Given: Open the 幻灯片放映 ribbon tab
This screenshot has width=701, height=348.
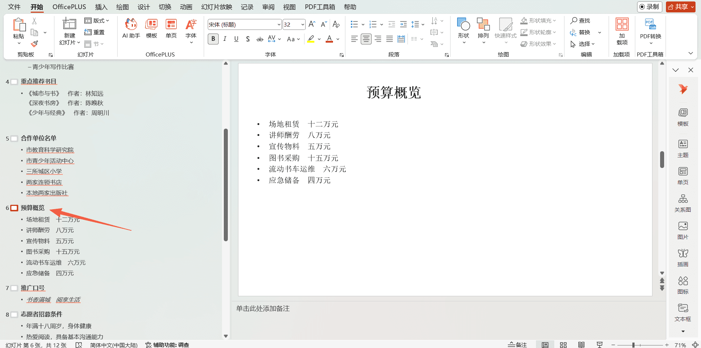Looking at the screenshot, I should 217,7.
